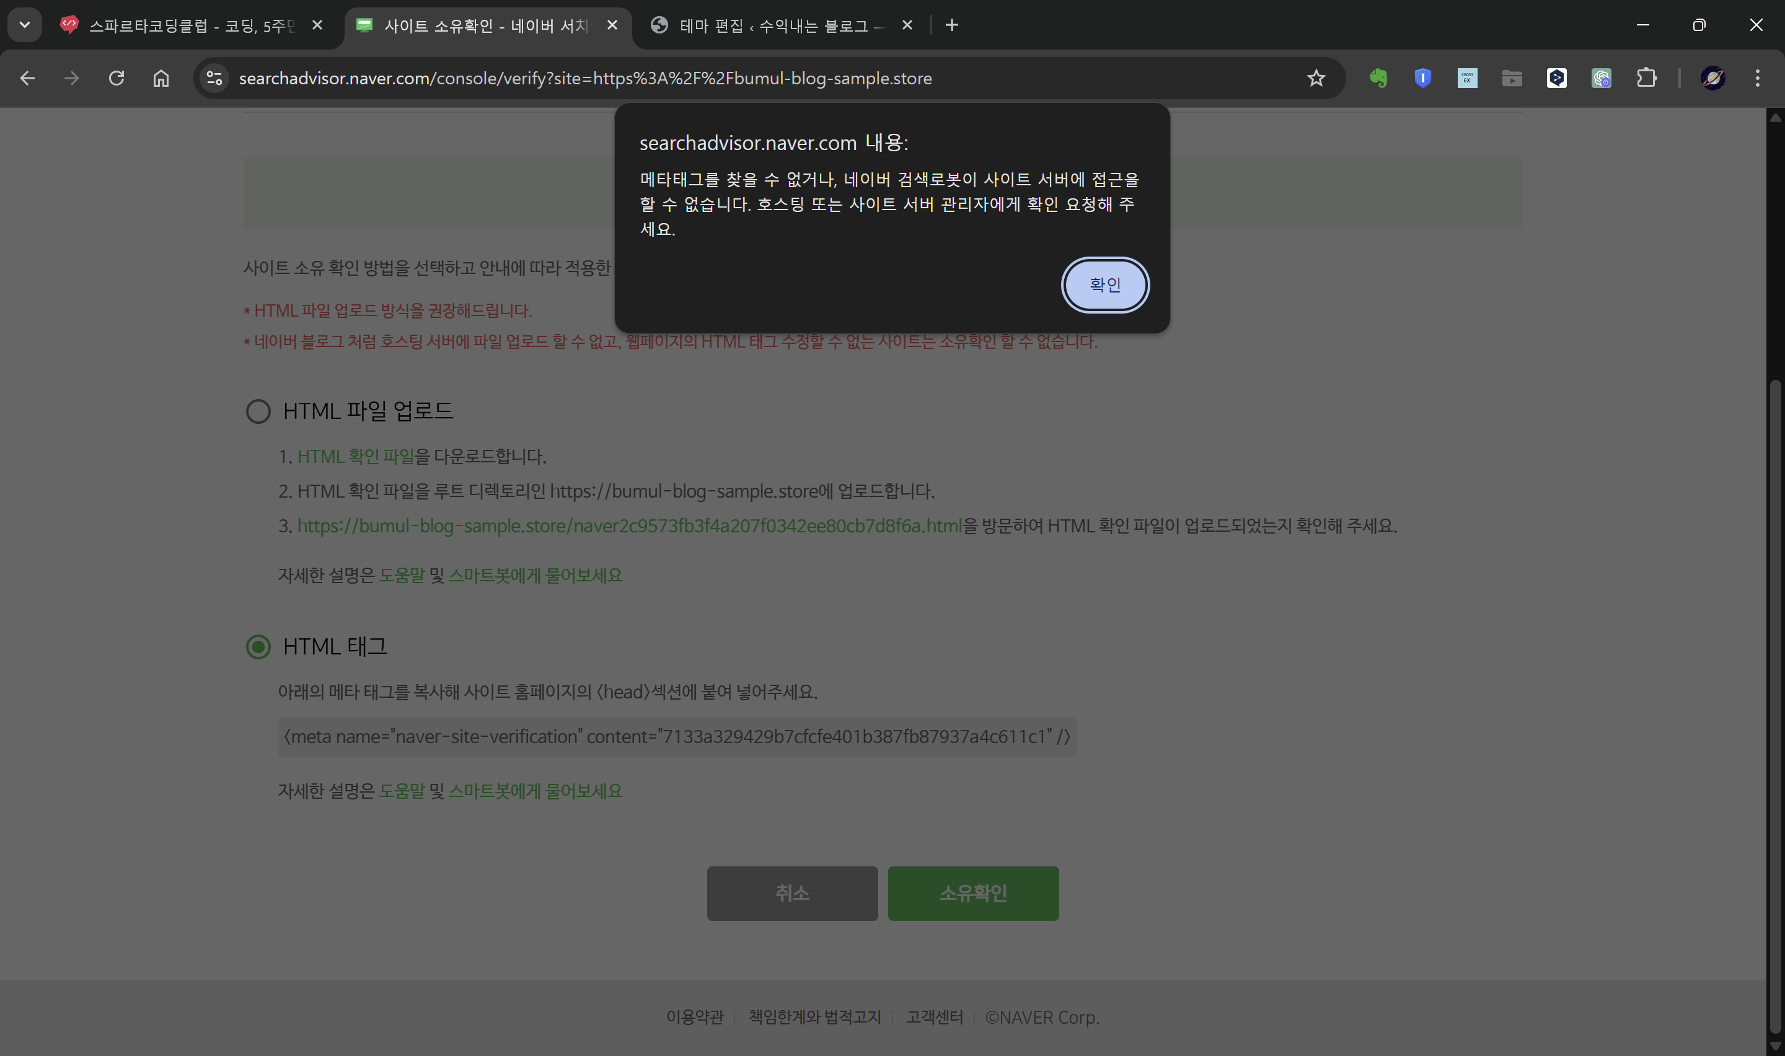
Task: Open the Evernote extension
Action: pos(1378,78)
